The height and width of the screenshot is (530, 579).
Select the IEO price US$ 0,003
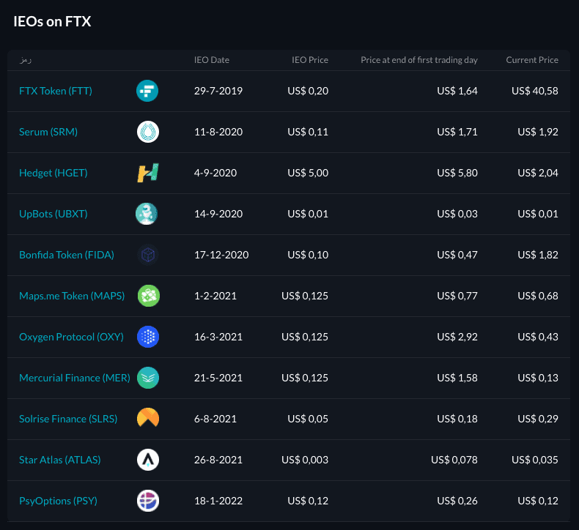(x=305, y=460)
